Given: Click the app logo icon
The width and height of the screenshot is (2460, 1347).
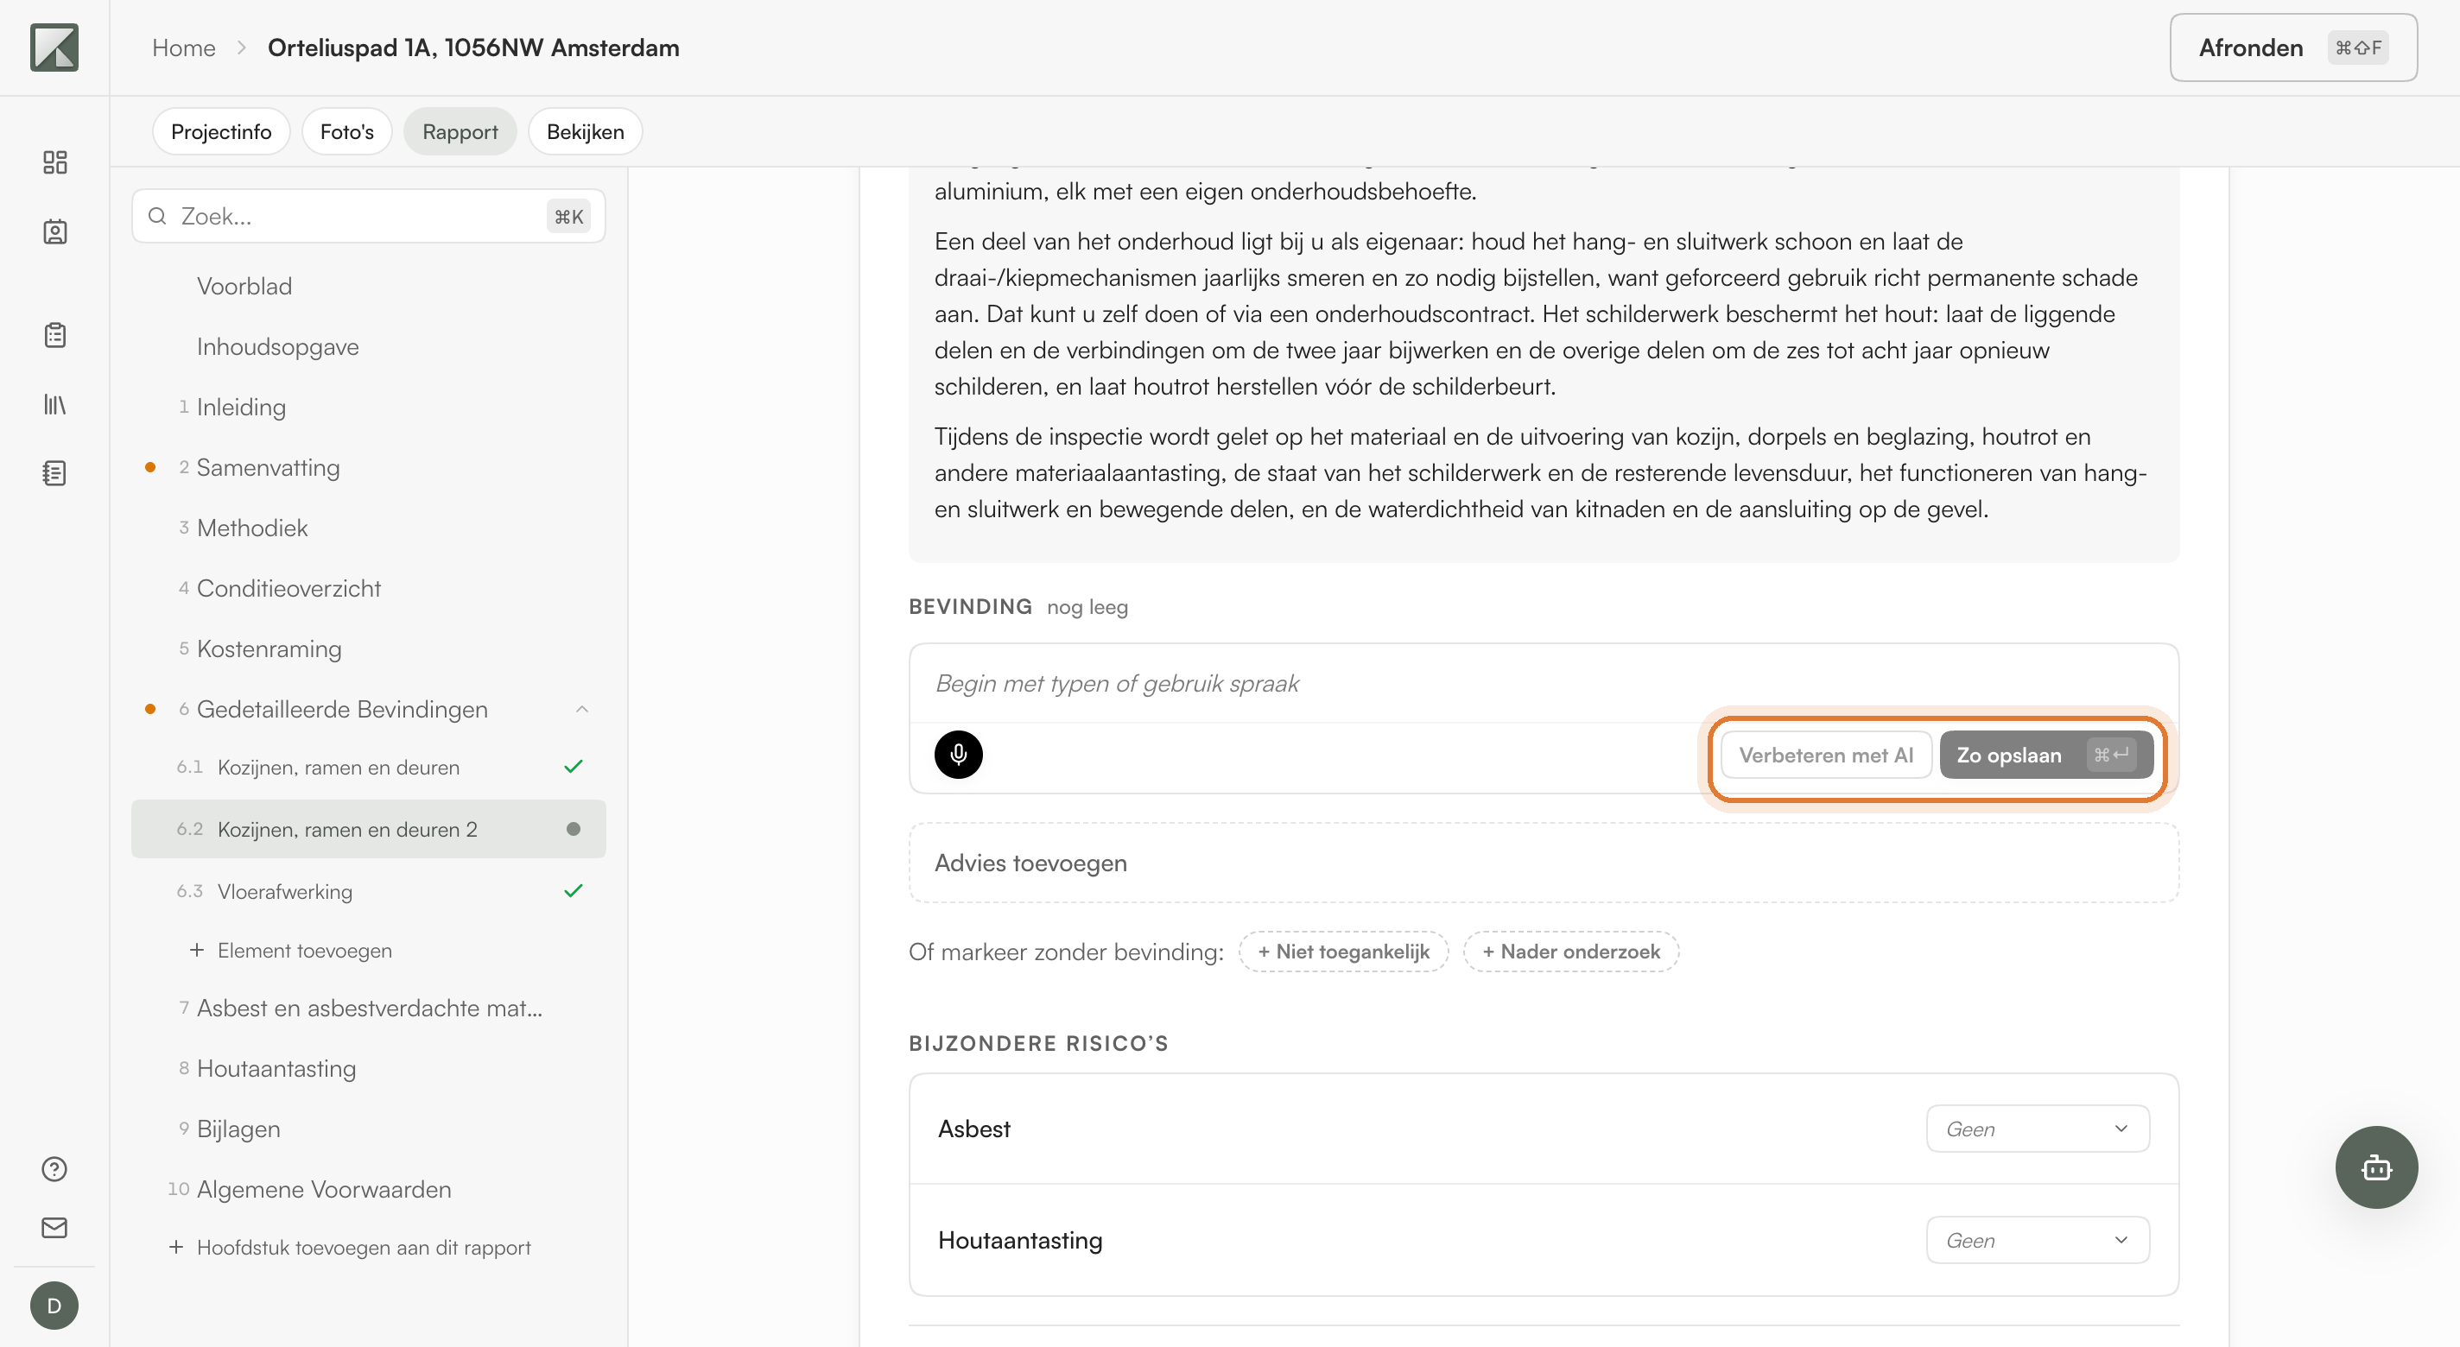Looking at the screenshot, I should pyautogui.click(x=54, y=47).
